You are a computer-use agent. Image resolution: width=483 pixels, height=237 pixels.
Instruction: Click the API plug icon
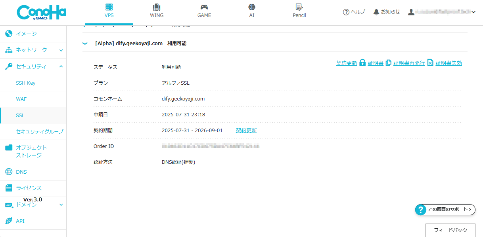point(9,221)
